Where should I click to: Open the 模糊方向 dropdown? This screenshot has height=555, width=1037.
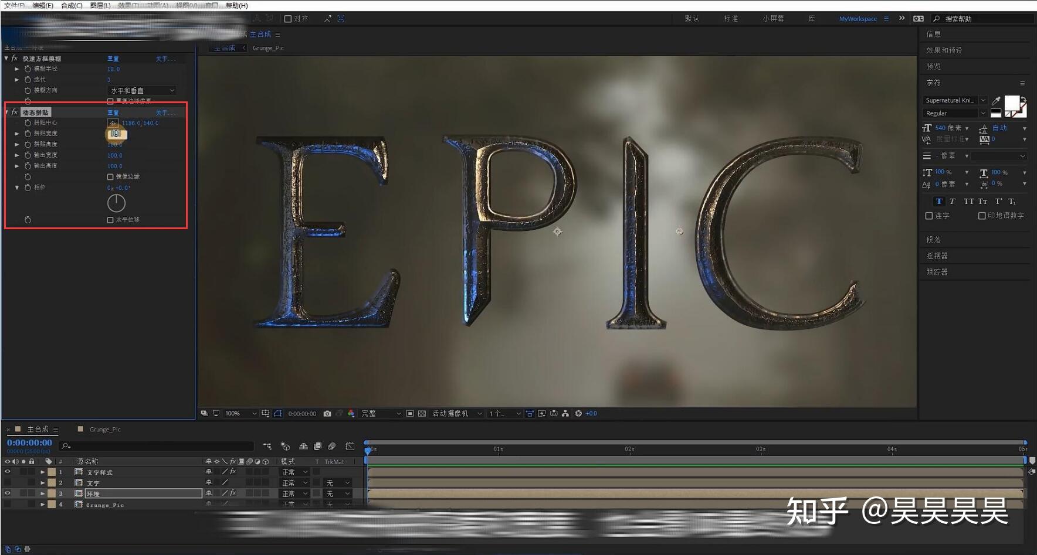click(142, 91)
